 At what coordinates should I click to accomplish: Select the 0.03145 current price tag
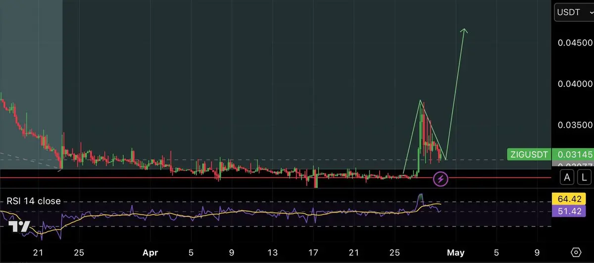point(574,155)
